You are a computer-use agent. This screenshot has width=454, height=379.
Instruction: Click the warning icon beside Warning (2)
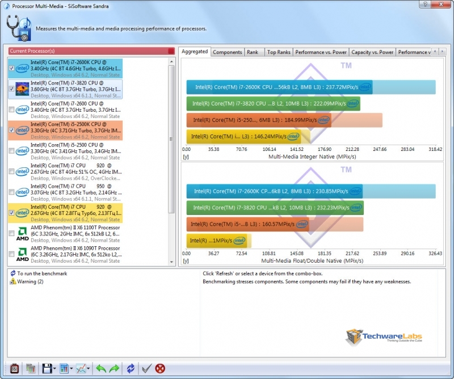point(13,281)
